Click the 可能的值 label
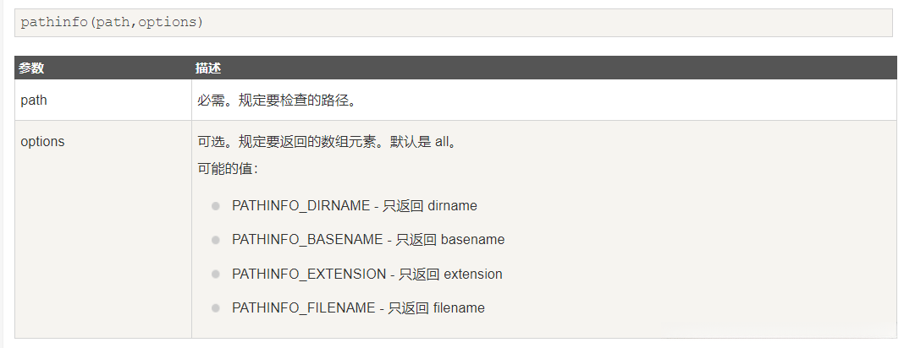Image resolution: width=904 pixels, height=348 pixels. (228, 168)
